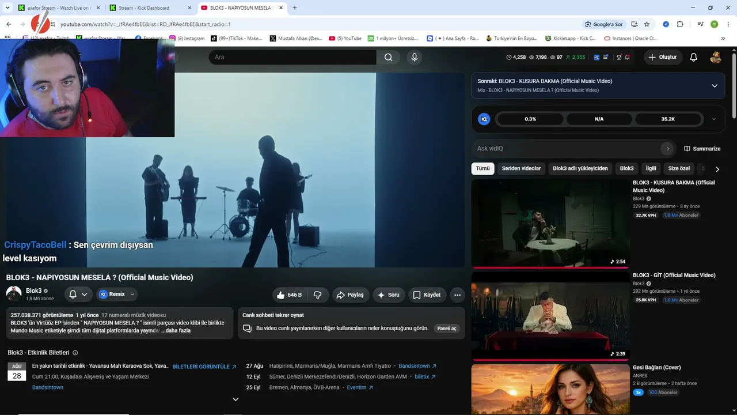
Task: Open BLOK3 - GİT video thumbnail
Action: 550,316
